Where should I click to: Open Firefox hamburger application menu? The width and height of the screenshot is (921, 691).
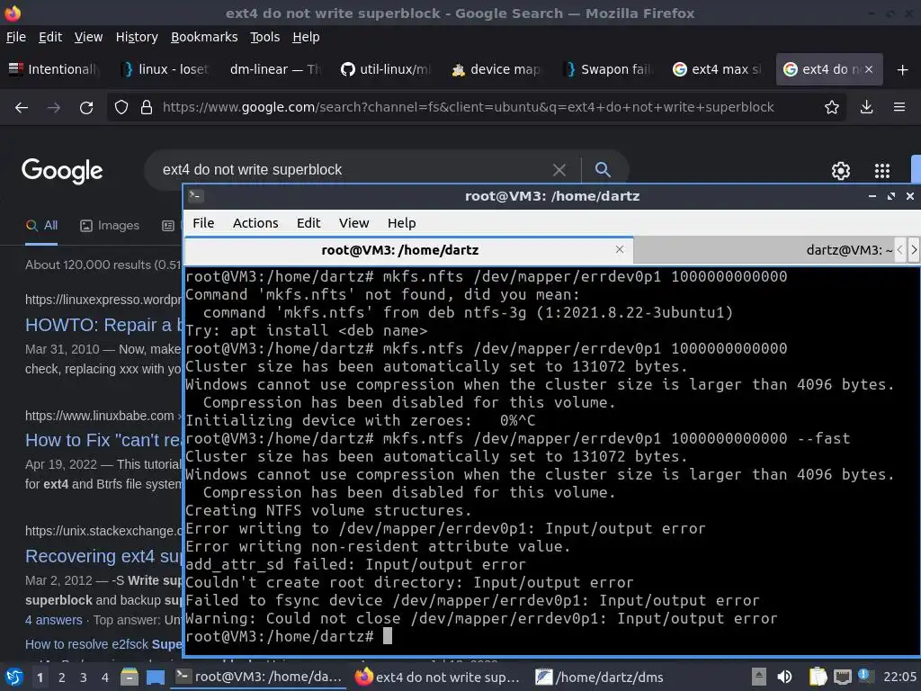click(899, 107)
